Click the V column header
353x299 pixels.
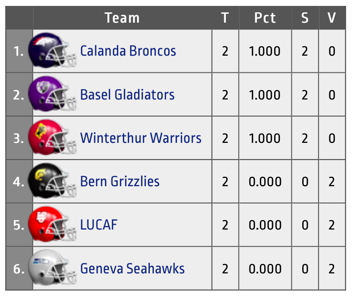(x=331, y=18)
